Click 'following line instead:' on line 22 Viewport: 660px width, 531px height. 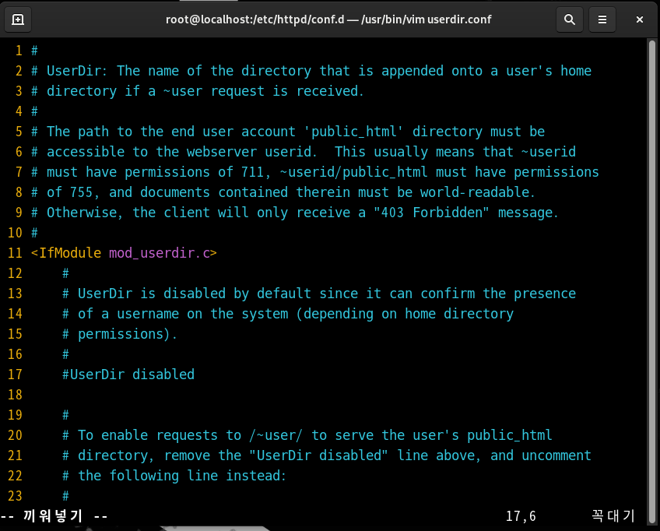tap(198, 476)
